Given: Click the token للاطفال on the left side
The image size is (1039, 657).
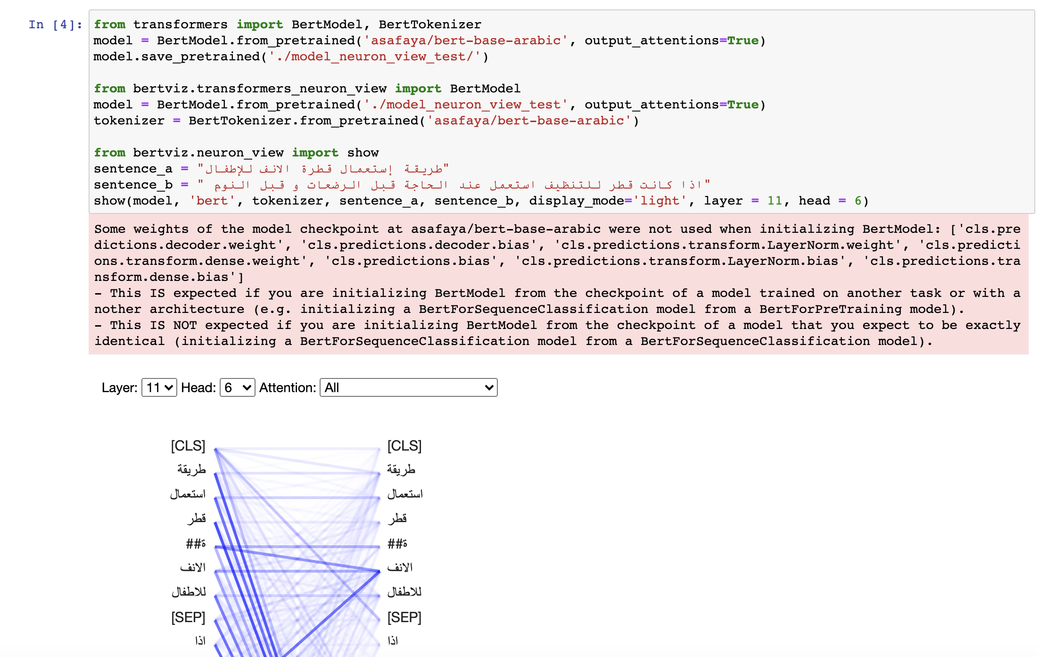Looking at the screenshot, I should pos(190,592).
